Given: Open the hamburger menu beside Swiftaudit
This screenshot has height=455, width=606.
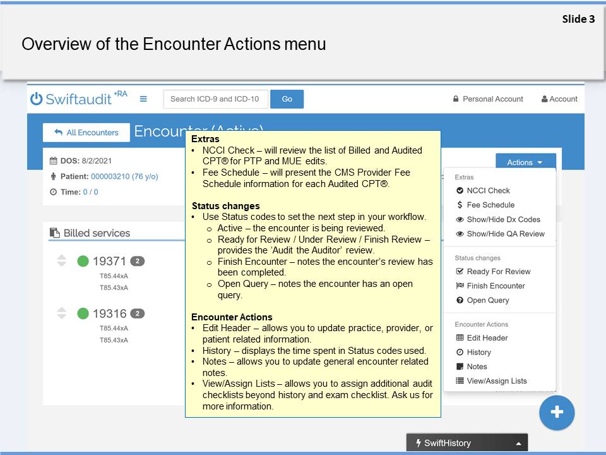Looking at the screenshot, I should 143,99.
